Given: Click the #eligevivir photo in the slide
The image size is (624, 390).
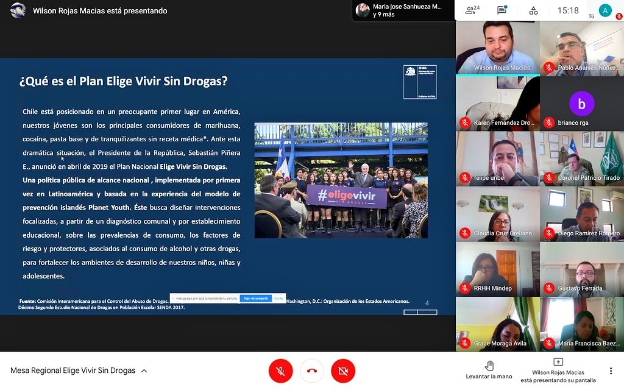Looking at the screenshot, I should 341,180.
